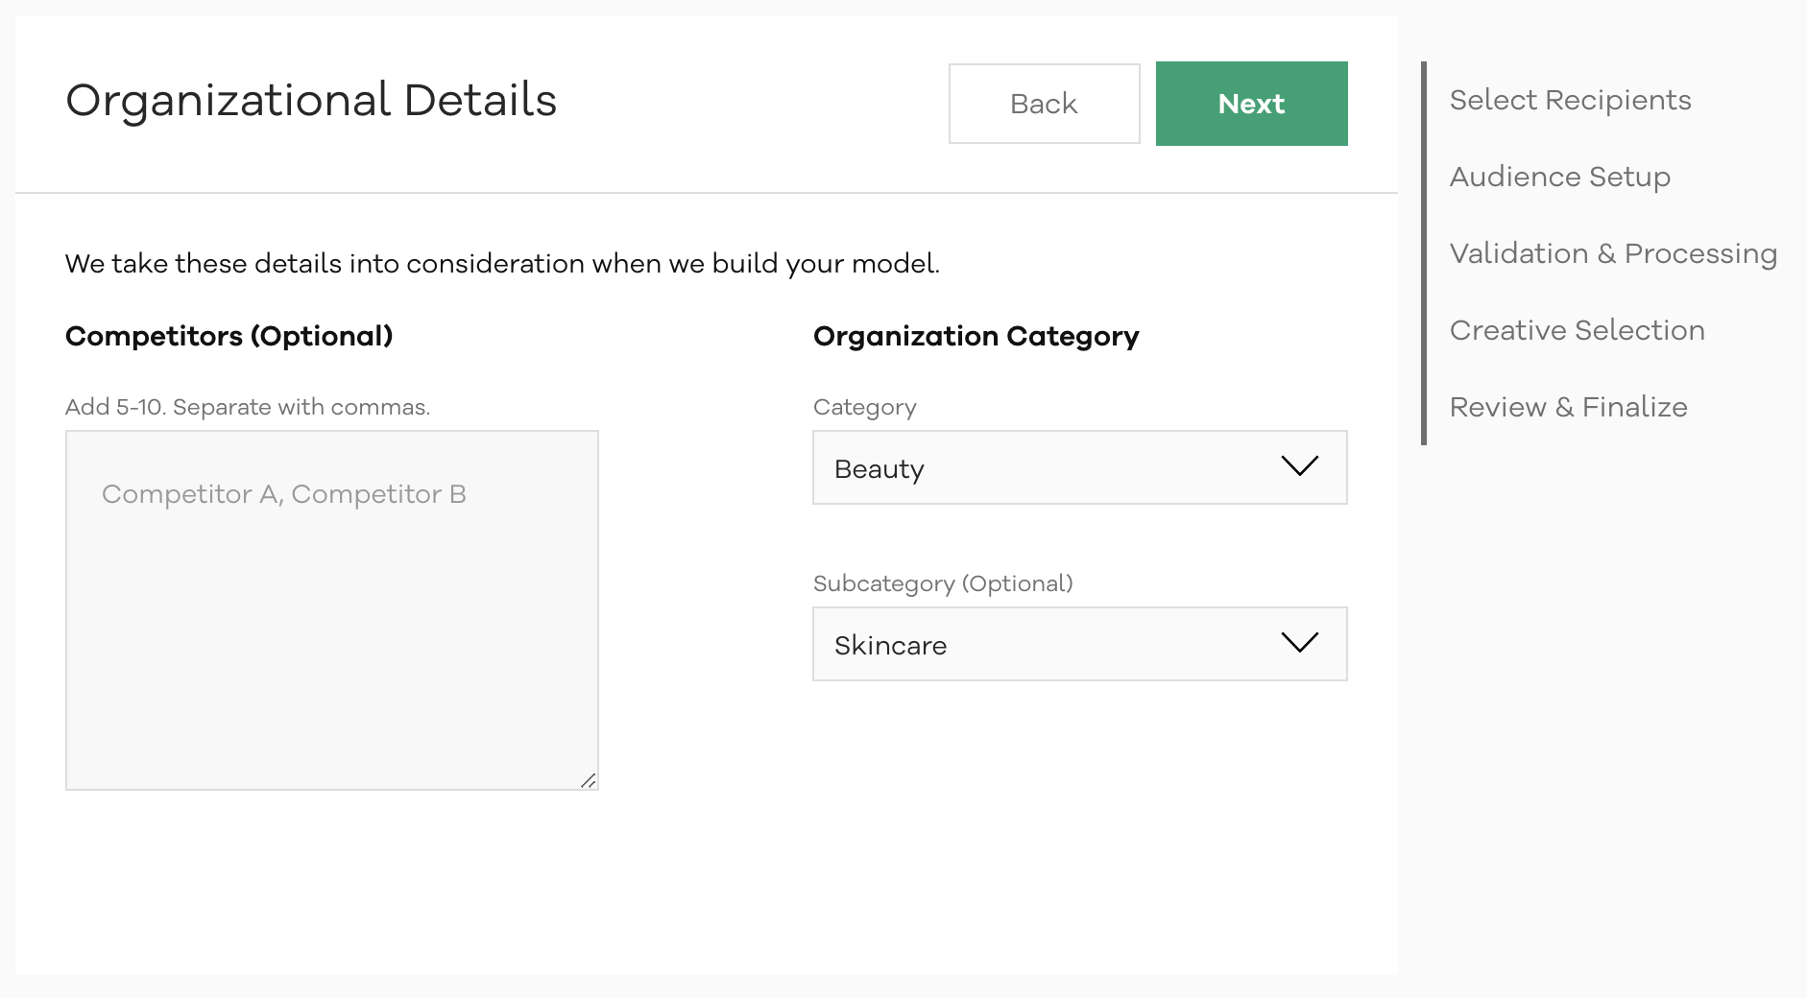Click the Competitors (Optional) label
The image size is (1807, 998).
229,336
